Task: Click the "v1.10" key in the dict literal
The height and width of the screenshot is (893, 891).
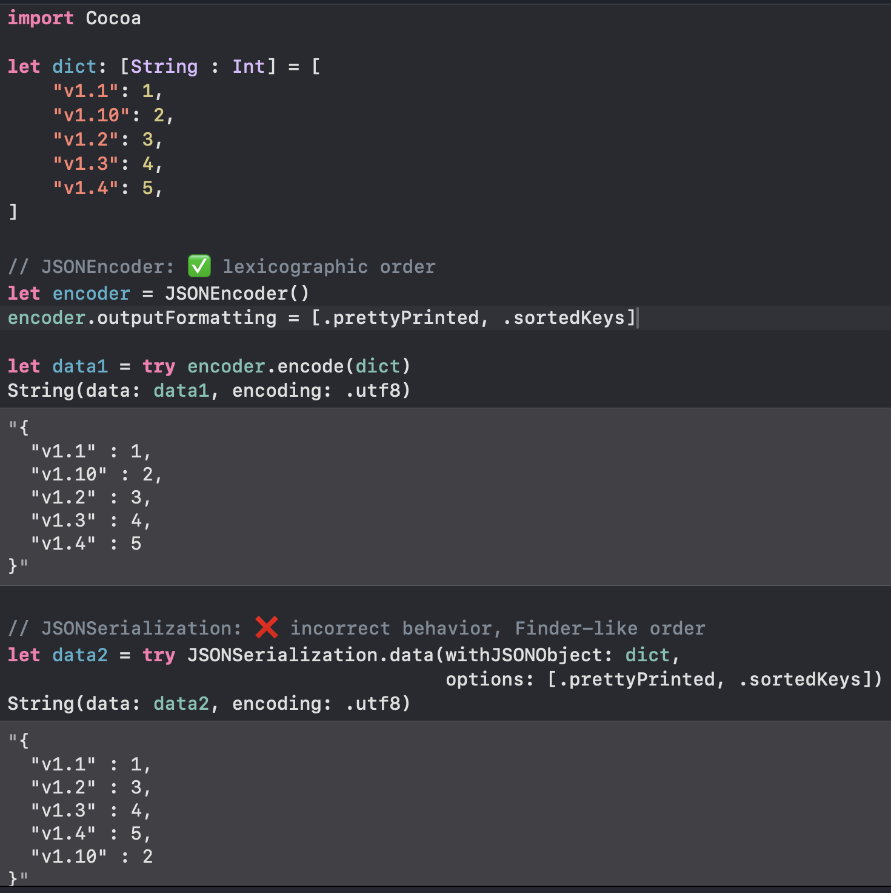Action: pyautogui.click(x=91, y=115)
